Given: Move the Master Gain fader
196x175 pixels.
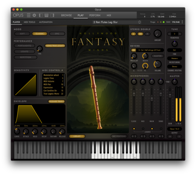Looking at the screenshot, I should [x=170, y=95].
